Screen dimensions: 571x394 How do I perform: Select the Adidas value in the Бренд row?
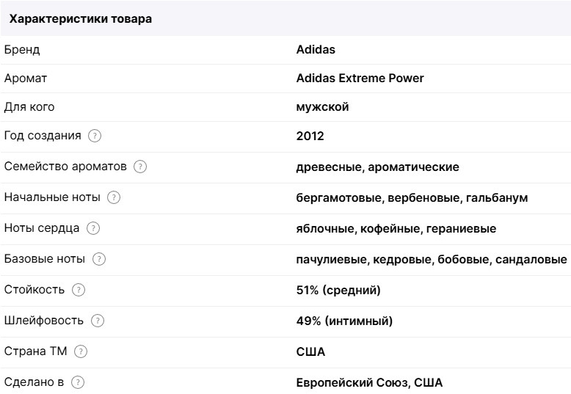316,50
